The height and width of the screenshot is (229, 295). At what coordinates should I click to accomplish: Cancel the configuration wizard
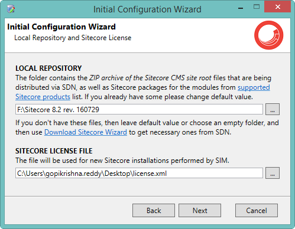point(257,210)
